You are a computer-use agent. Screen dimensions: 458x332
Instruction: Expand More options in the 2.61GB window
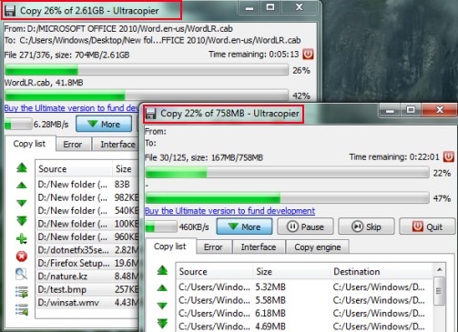(104, 124)
